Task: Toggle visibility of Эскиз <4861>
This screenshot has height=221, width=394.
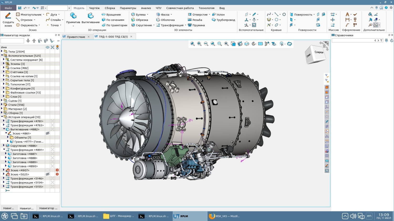Action: (48, 133)
